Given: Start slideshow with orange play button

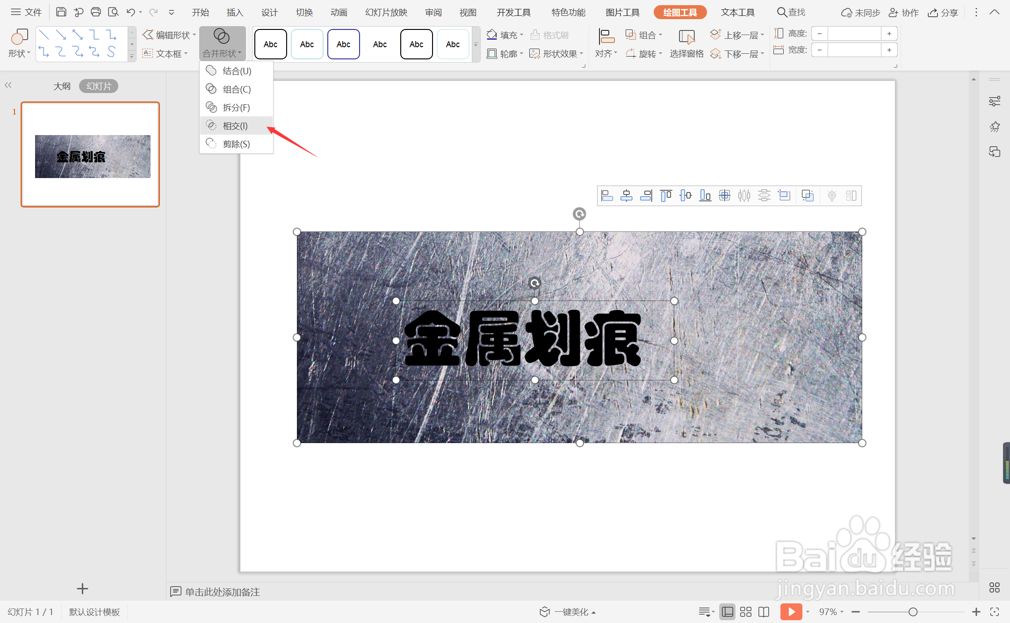Looking at the screenshot, I should pos(791,612).
